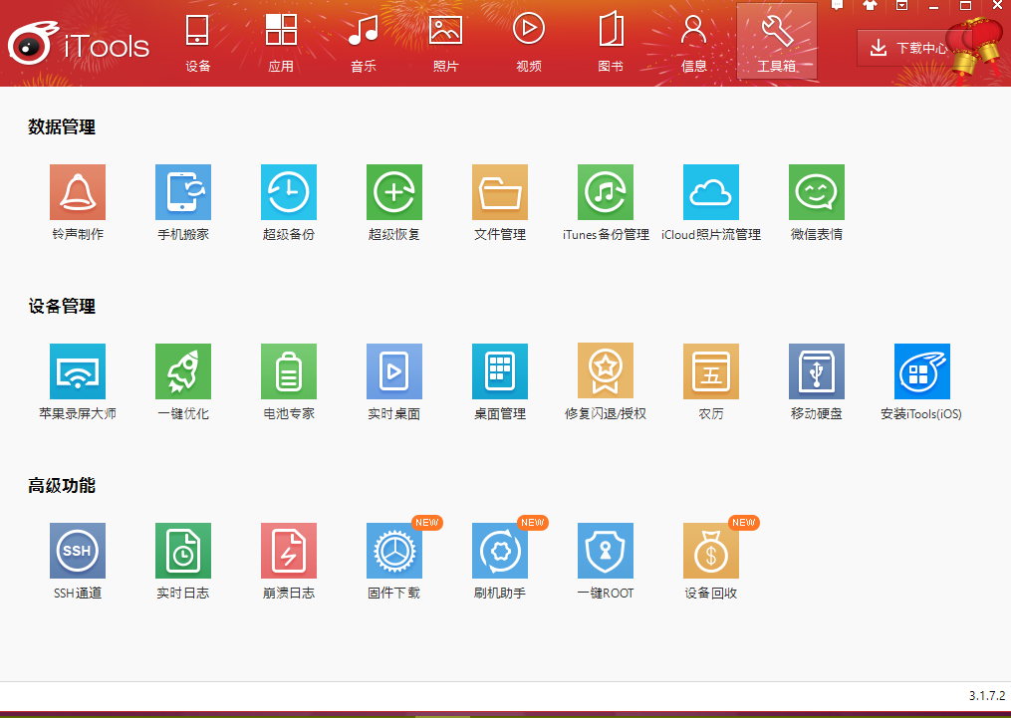This screenshot has width=1011, height=718.
Task: Click the version number 3.1.7.2
Action: pyautogui.click(x=987, y=695)
